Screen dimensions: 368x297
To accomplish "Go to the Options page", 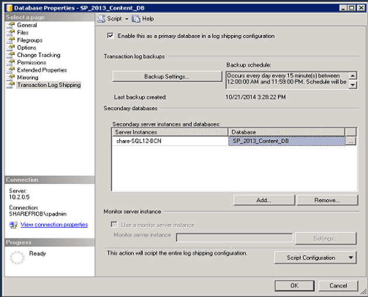I will 26,47.
